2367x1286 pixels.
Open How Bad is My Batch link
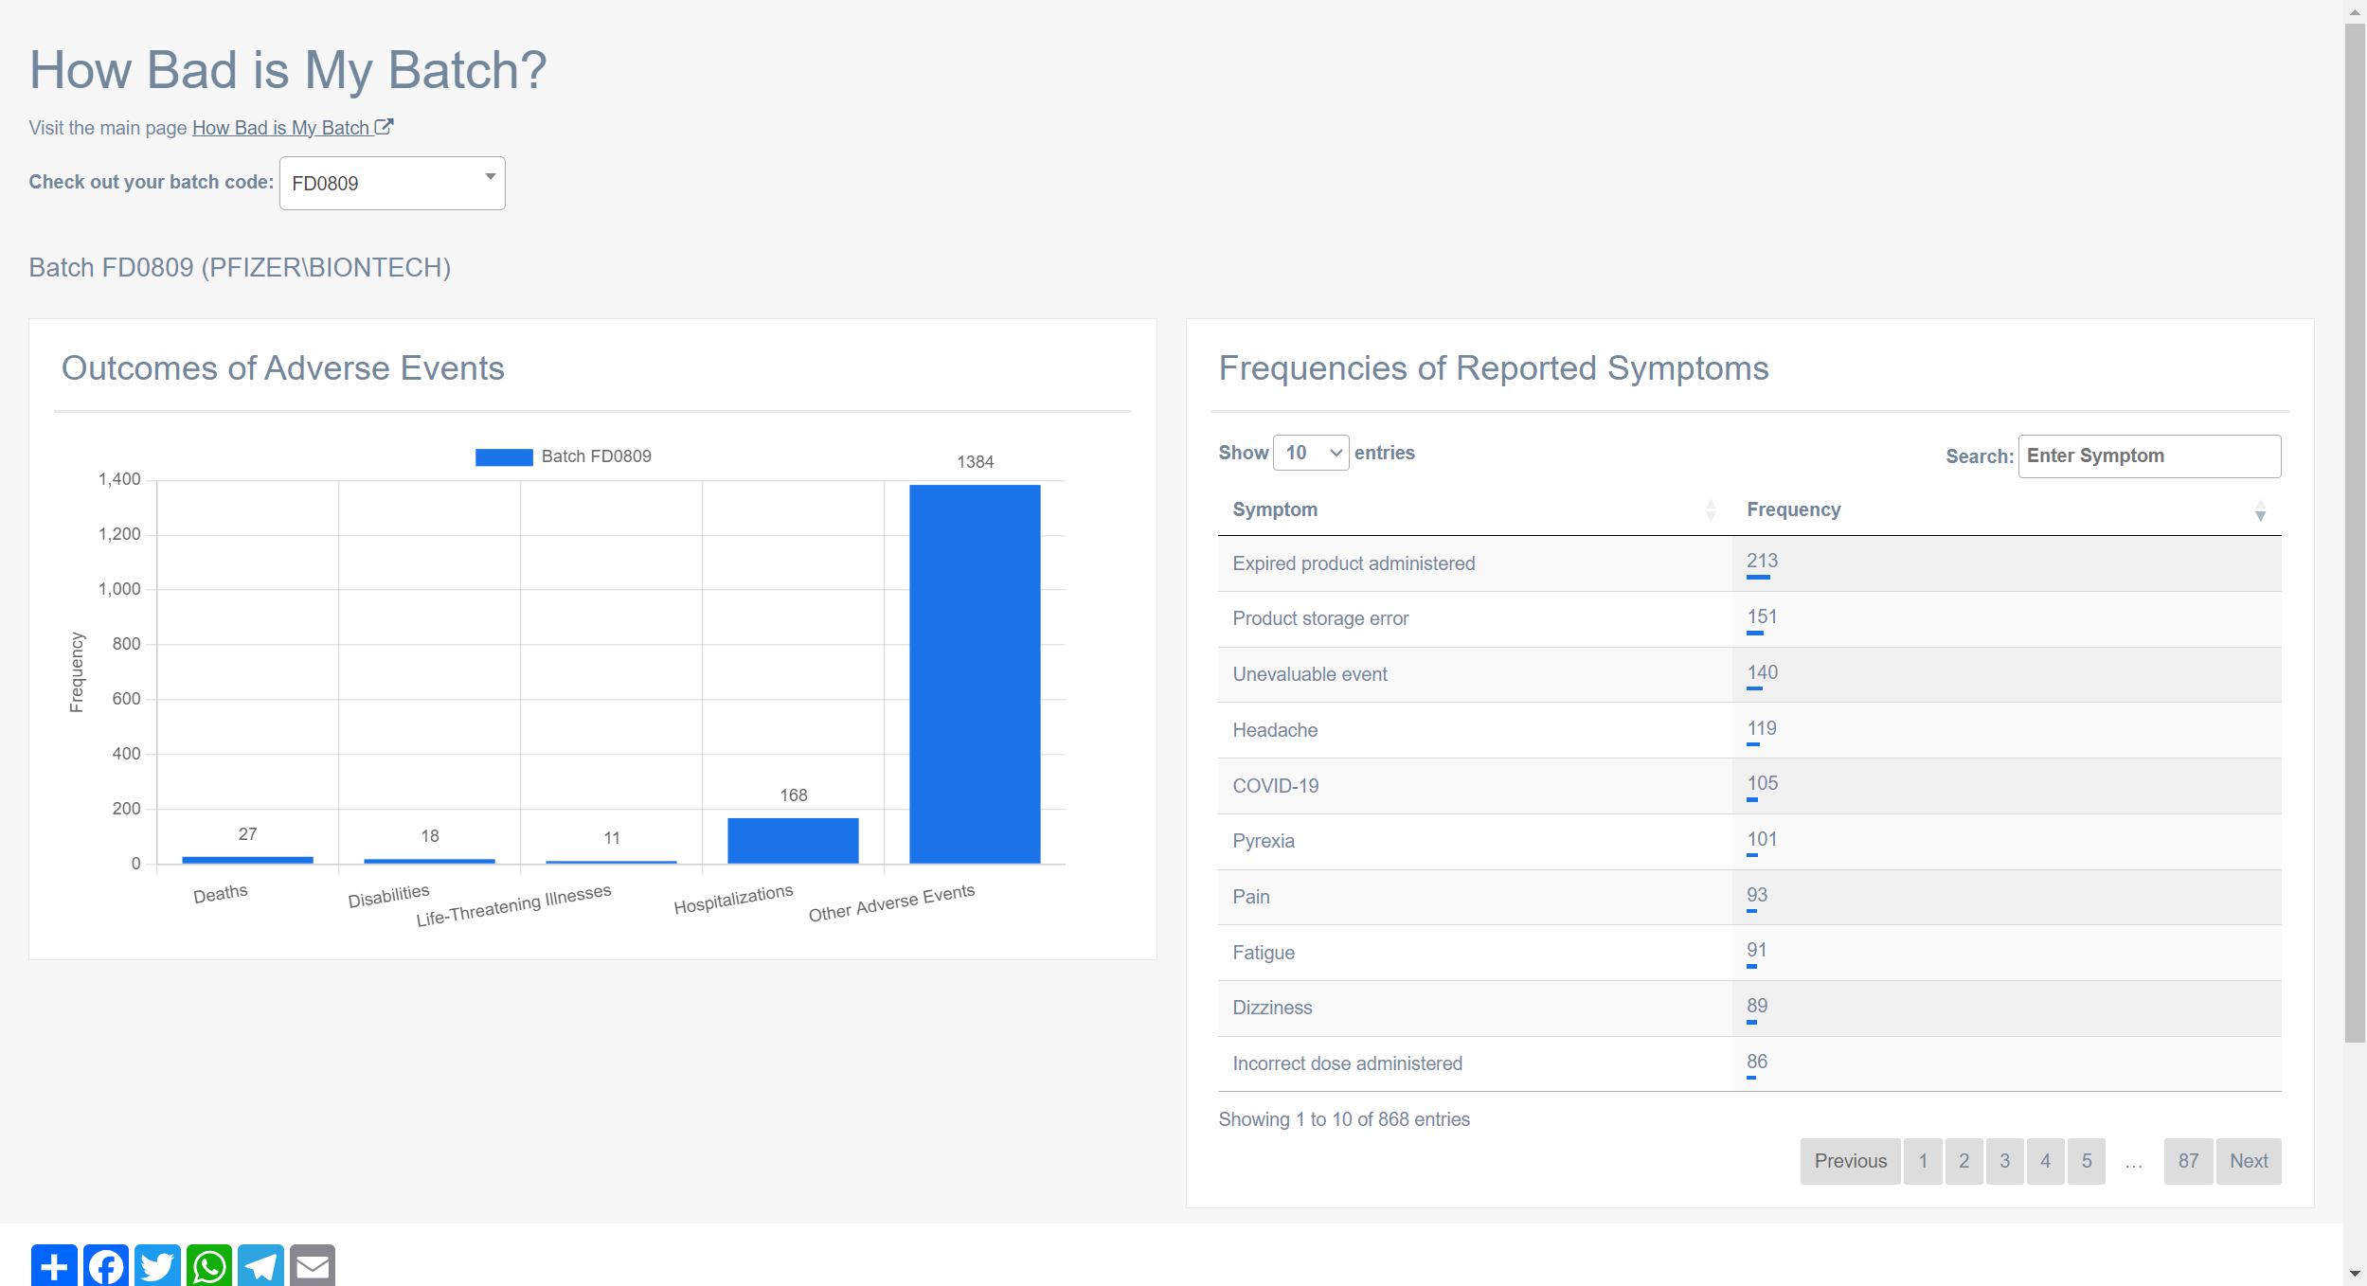point(281,128)
